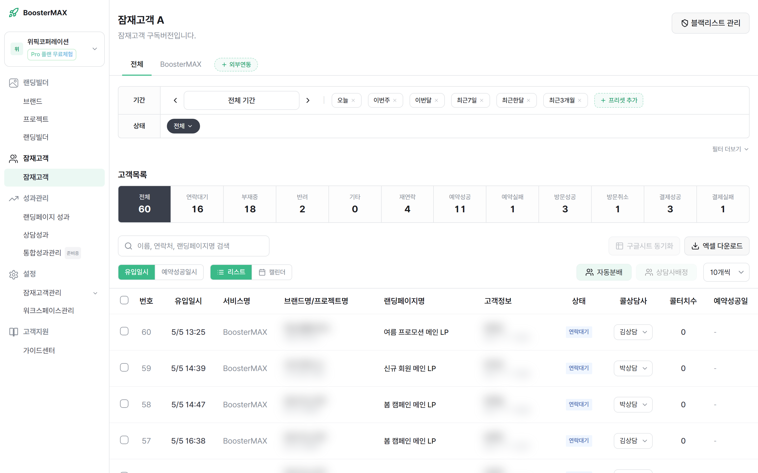Screen dimensions: 758x473
Task: Open row 58 박상담 agent dropdown
Action: [x=633, y=404]
